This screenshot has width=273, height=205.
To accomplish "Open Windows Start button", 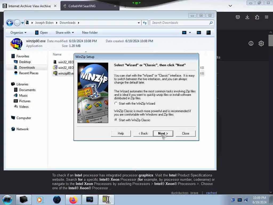I will pos(7,200).
